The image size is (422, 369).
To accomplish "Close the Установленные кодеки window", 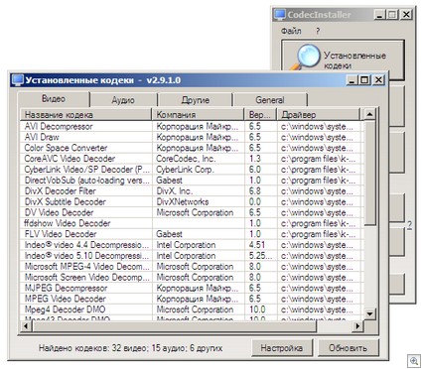I will point(378,80).
